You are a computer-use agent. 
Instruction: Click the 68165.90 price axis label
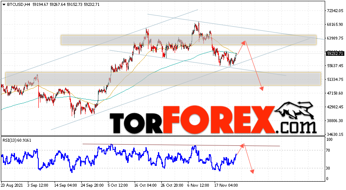tap(335, 25)
